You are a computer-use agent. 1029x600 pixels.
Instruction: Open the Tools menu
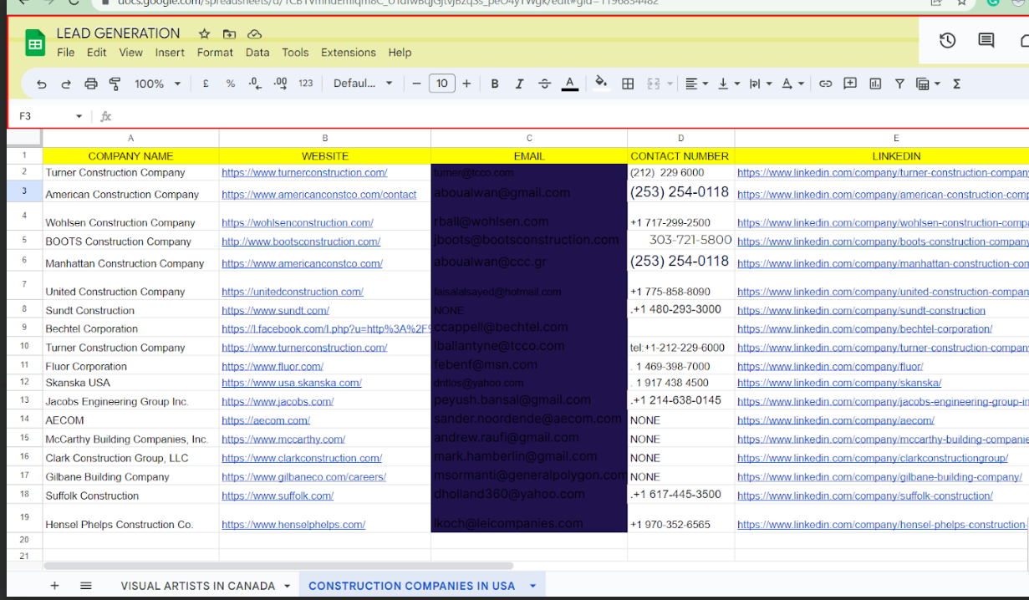(295, 53)
